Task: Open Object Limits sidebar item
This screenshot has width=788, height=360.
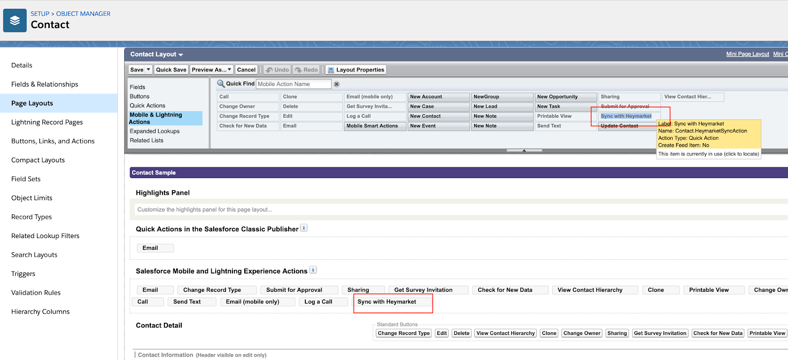Action: (x=32, y=198)
